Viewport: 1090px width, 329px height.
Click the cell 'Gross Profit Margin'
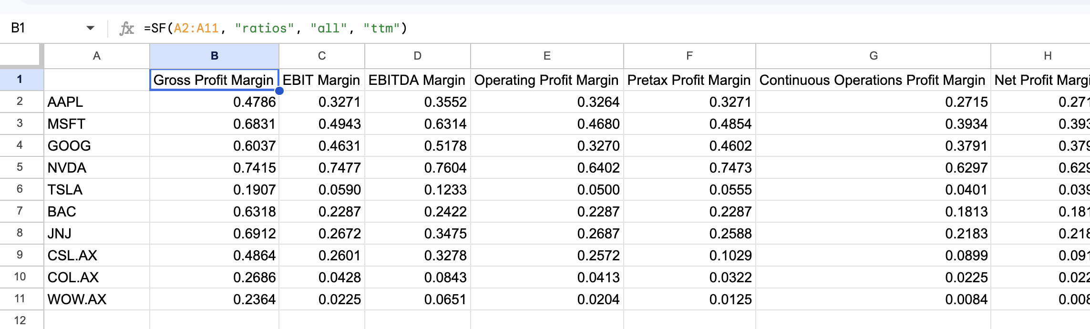[214, 80]
